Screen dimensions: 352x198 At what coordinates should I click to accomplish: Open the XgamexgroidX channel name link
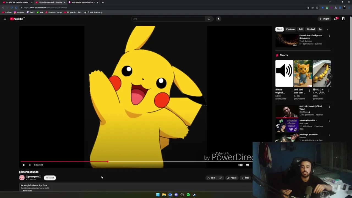(x=33, y=177)
